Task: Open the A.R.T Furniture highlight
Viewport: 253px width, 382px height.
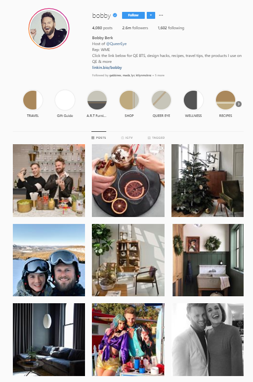Action: point(97,100)
